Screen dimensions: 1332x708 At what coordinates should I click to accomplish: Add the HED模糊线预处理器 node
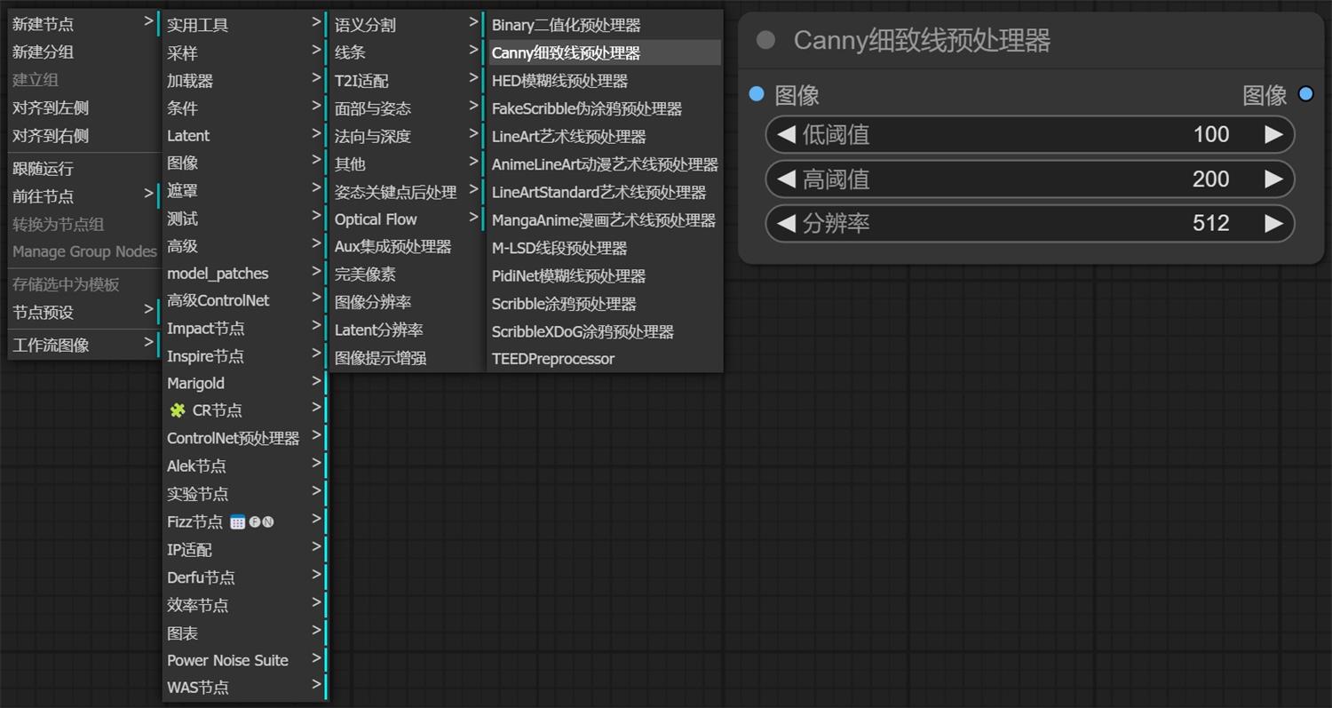pos(605,81)
